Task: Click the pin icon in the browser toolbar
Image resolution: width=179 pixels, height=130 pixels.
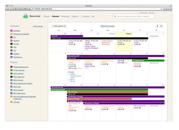Action: click(x=16, y=9)
